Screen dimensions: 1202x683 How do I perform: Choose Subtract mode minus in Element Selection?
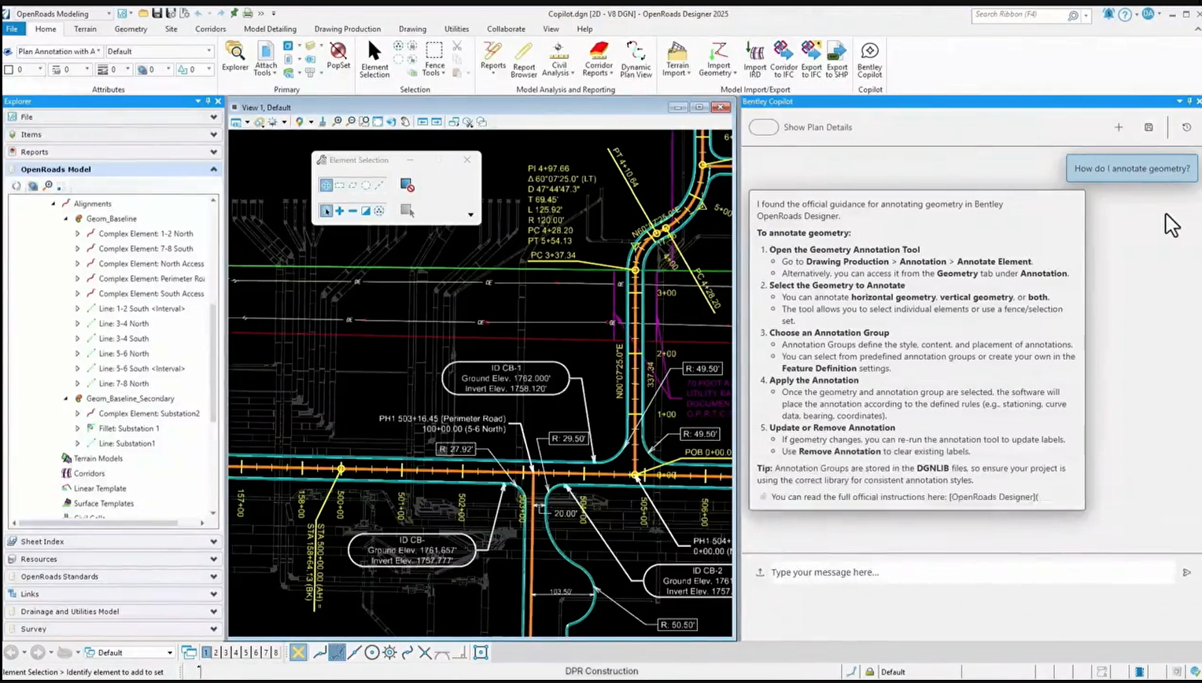[352, 211]
